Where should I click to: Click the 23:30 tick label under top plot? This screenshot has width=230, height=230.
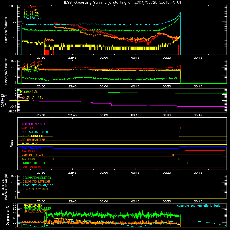tap(41, 58)
